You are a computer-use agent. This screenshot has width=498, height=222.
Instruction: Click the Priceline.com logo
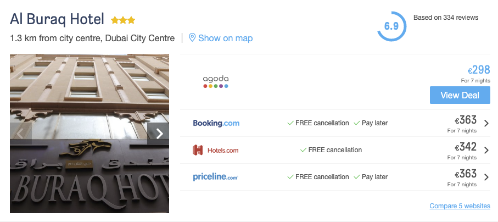tap(215, 177)
